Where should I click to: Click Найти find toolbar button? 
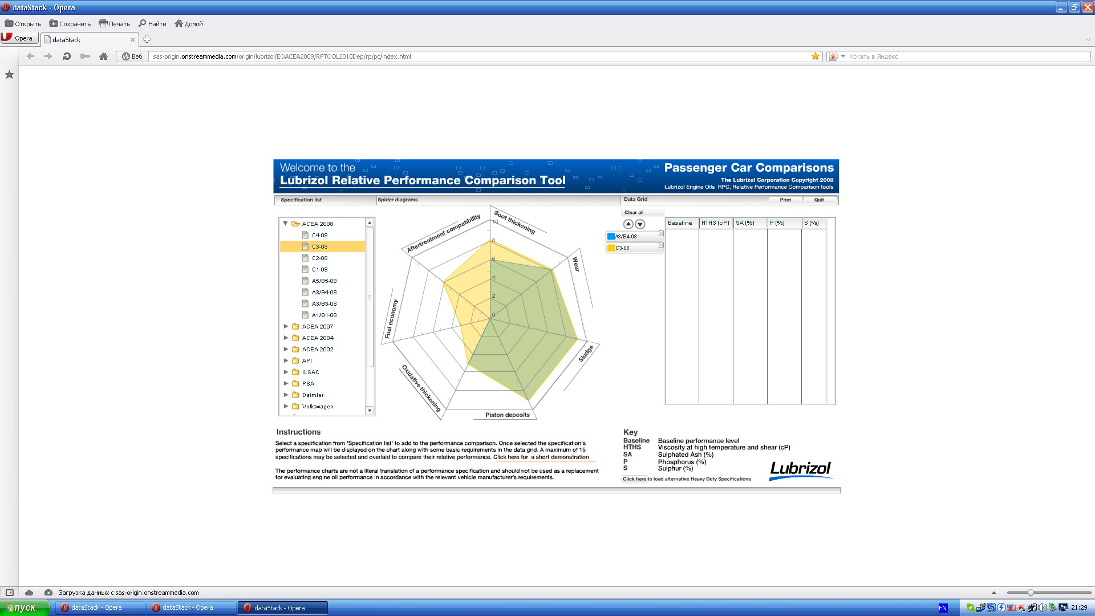[x=152, y=24]
